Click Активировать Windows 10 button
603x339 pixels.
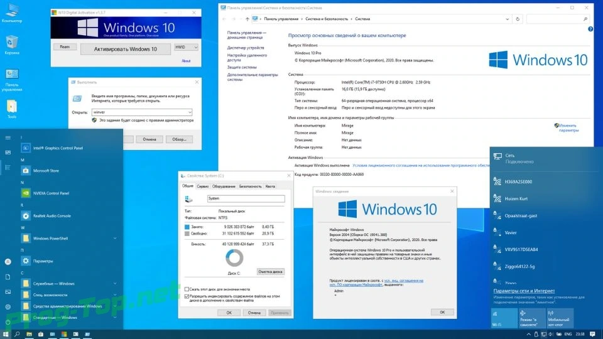[126, 49]
